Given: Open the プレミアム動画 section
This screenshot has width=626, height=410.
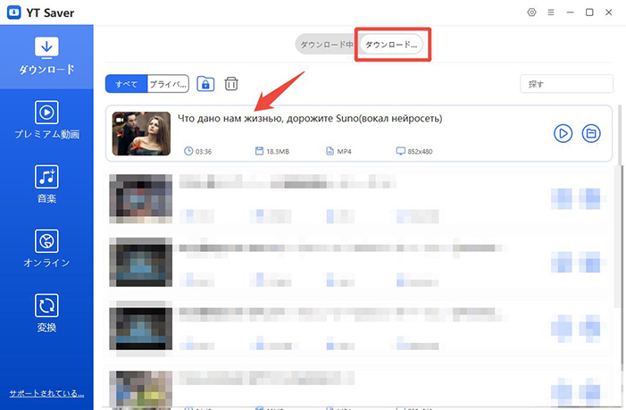Looking at the screenshot, I should coord(46,120).
